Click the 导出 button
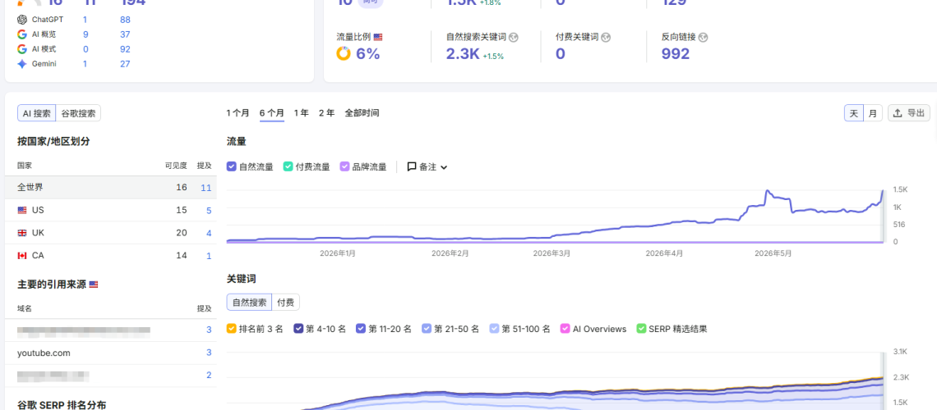Screen dimensions: 937x410 click(x=909, y=112)
